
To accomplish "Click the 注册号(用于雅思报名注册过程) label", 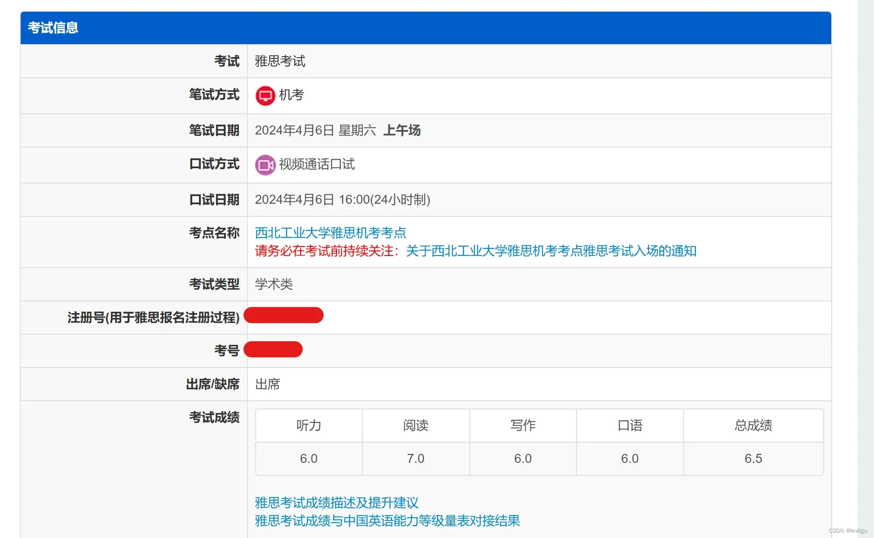I will tap(153, 318).
